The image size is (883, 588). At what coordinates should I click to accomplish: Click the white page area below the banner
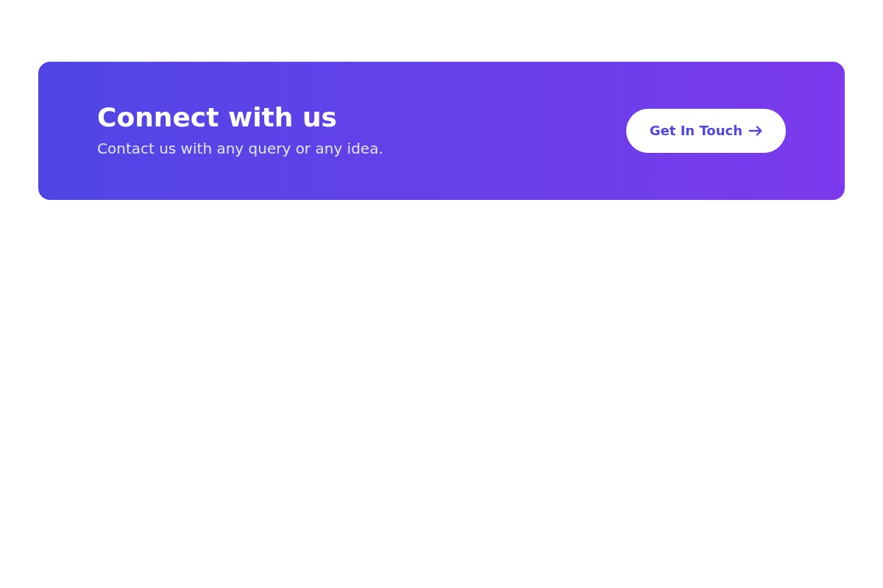point(441,367)
